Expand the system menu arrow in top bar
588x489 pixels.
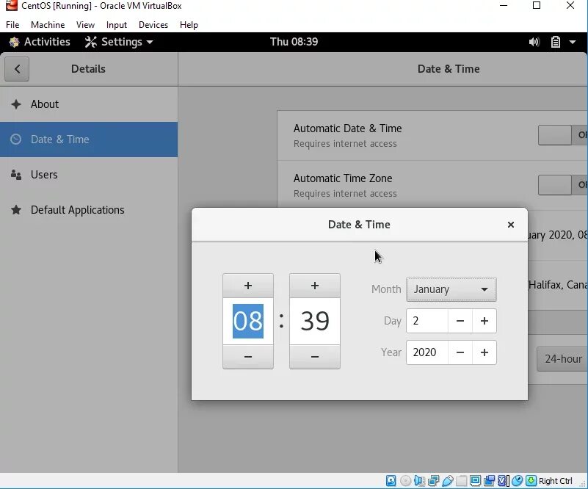(573, 42)
